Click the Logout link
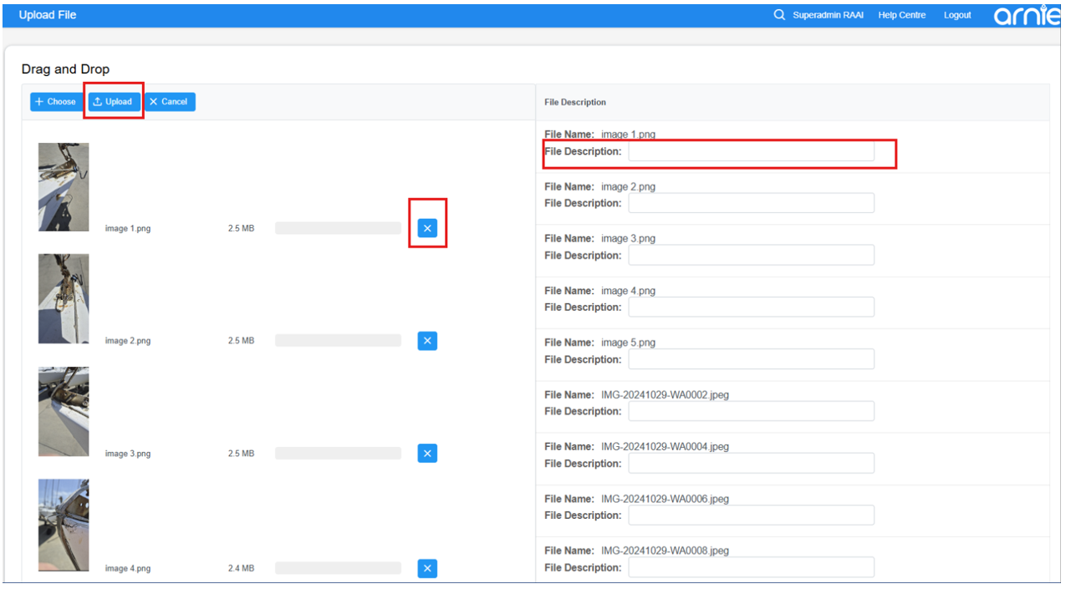The width and height of the screenshot is (1066, 589). click(x=957, y=15)
